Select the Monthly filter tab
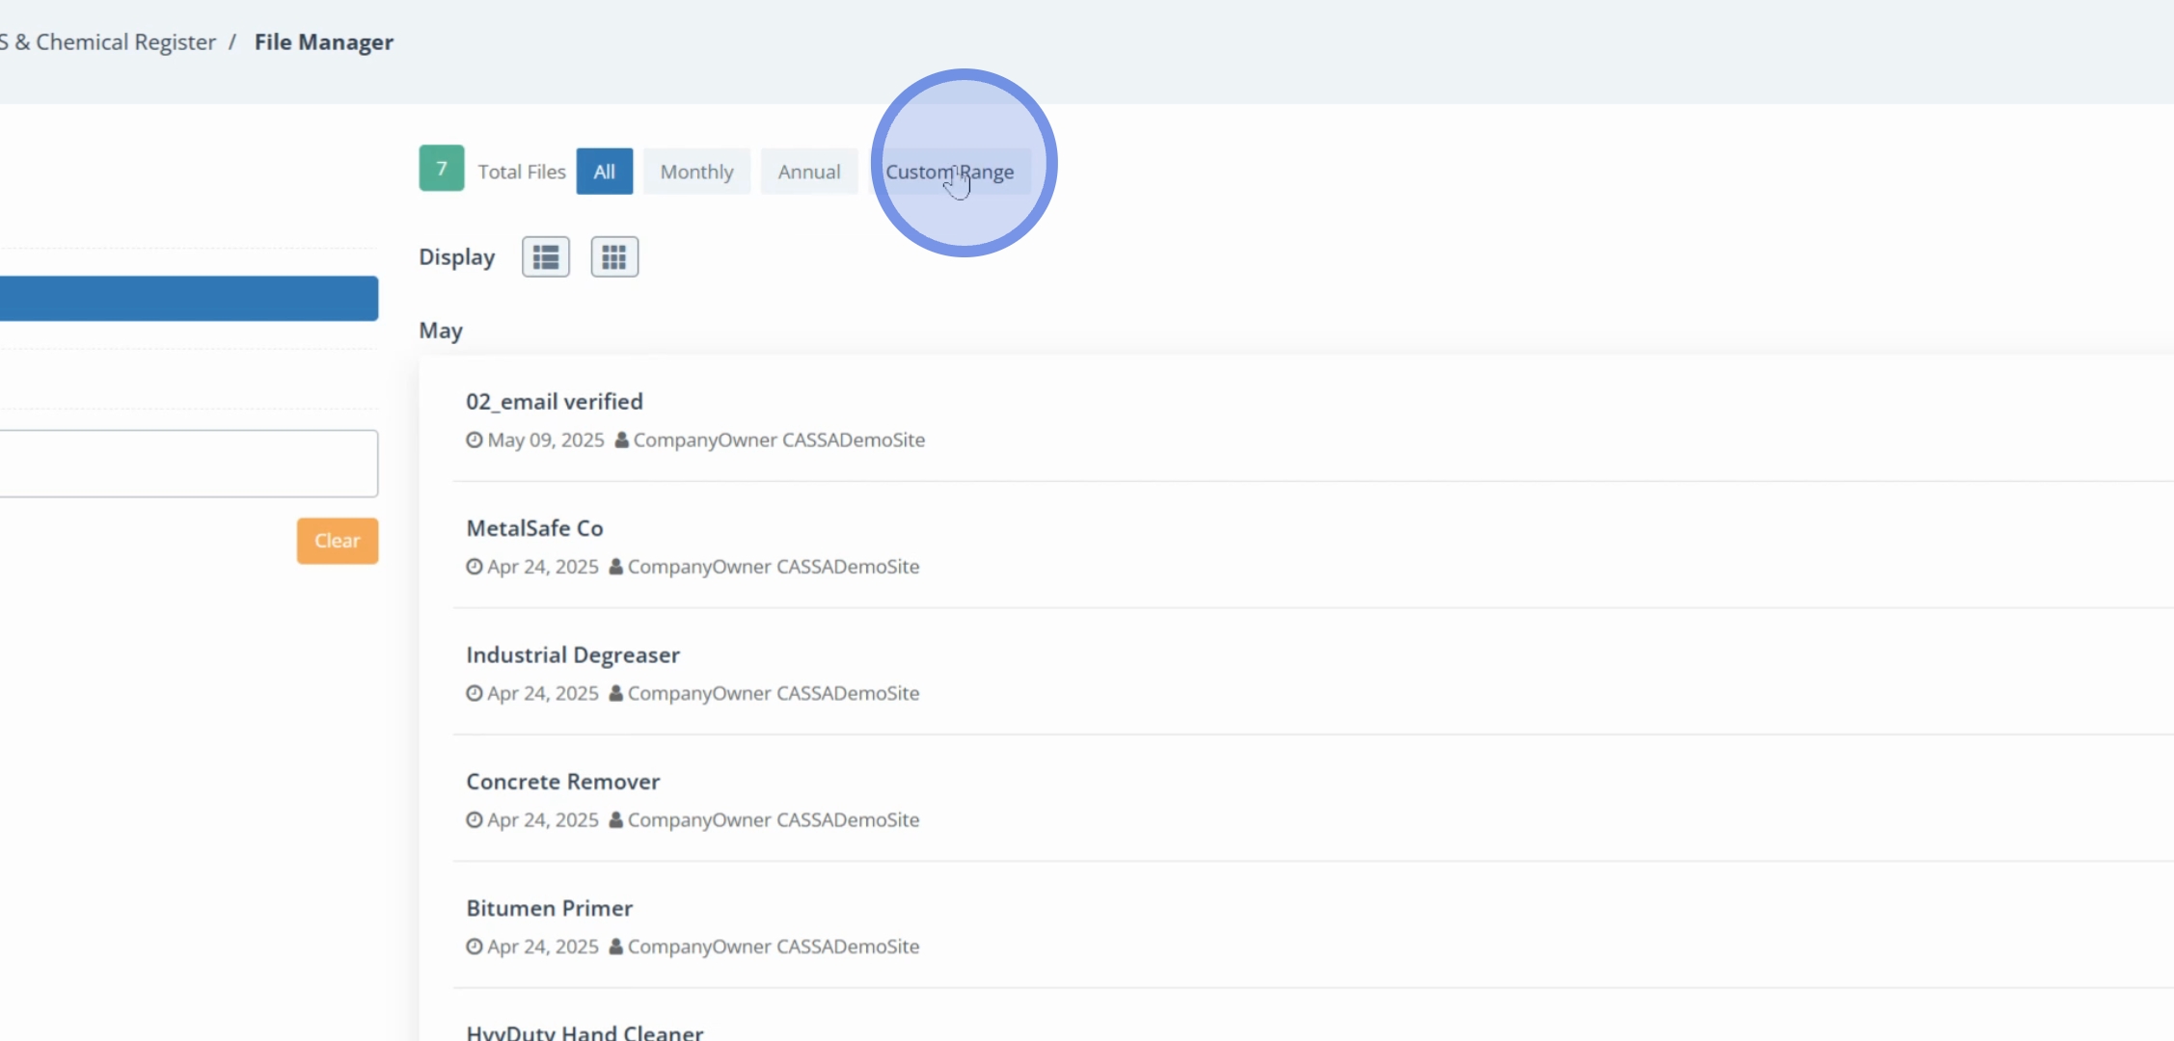Screen dimensions: 2174x1041 tap(696, 172)
